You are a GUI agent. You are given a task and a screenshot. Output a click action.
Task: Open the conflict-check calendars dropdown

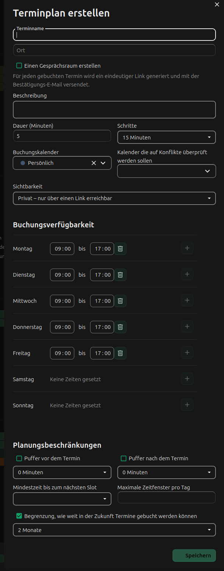click(x=167, y=171)
